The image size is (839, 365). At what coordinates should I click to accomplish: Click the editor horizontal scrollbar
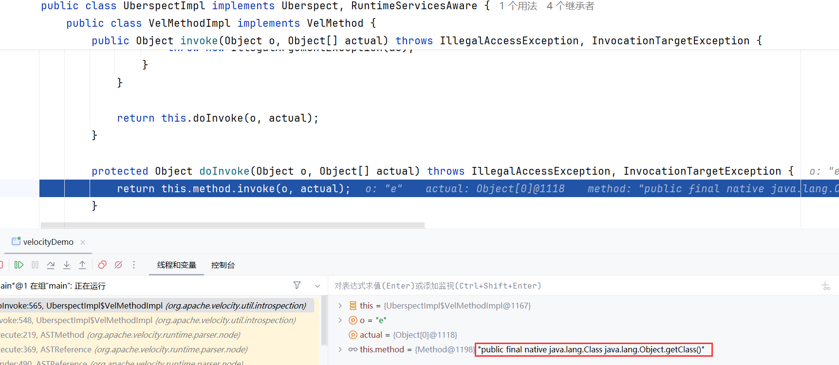[x=233, y=225]
